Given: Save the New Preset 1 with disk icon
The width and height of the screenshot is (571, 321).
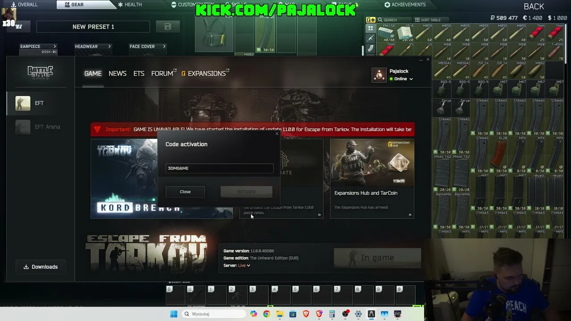Looking at the screenshot, I should 168,27.
